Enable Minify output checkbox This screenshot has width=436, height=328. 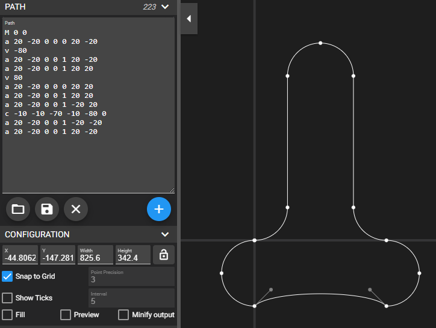123,315
